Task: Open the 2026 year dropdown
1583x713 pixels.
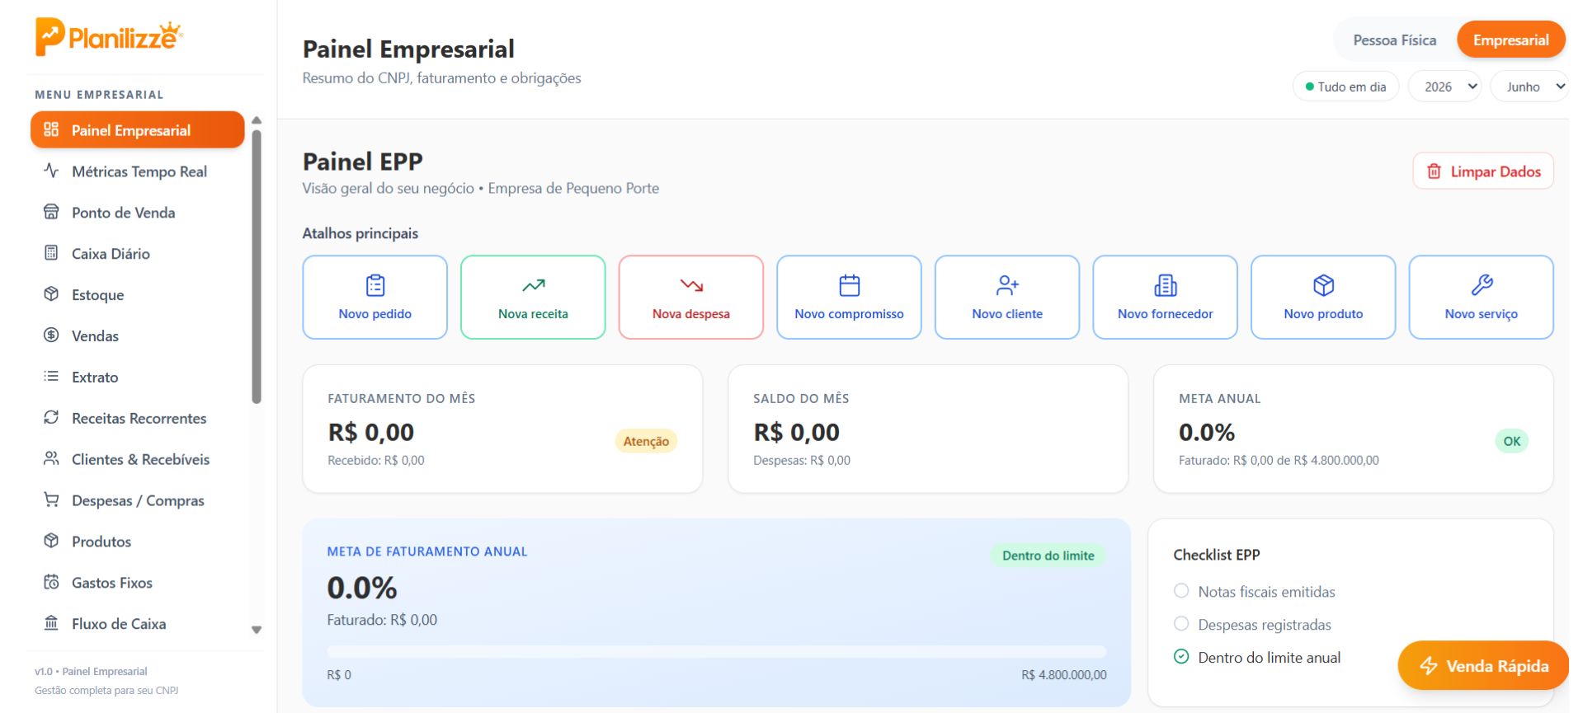Action: (x=1444, y=87)
